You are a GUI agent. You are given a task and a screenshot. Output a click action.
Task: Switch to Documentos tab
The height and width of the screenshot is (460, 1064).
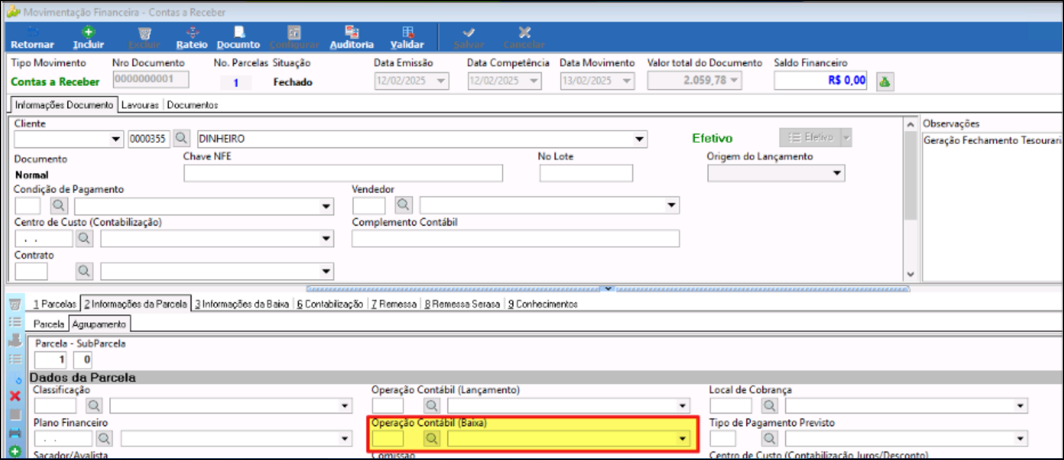click(192, 105)
